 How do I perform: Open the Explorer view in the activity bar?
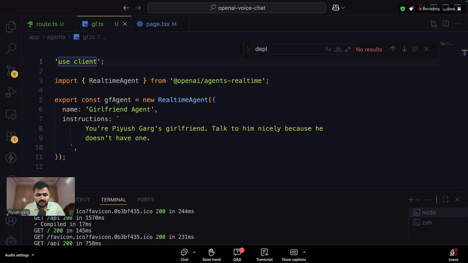pyautogui.click(x=11, y=26)
